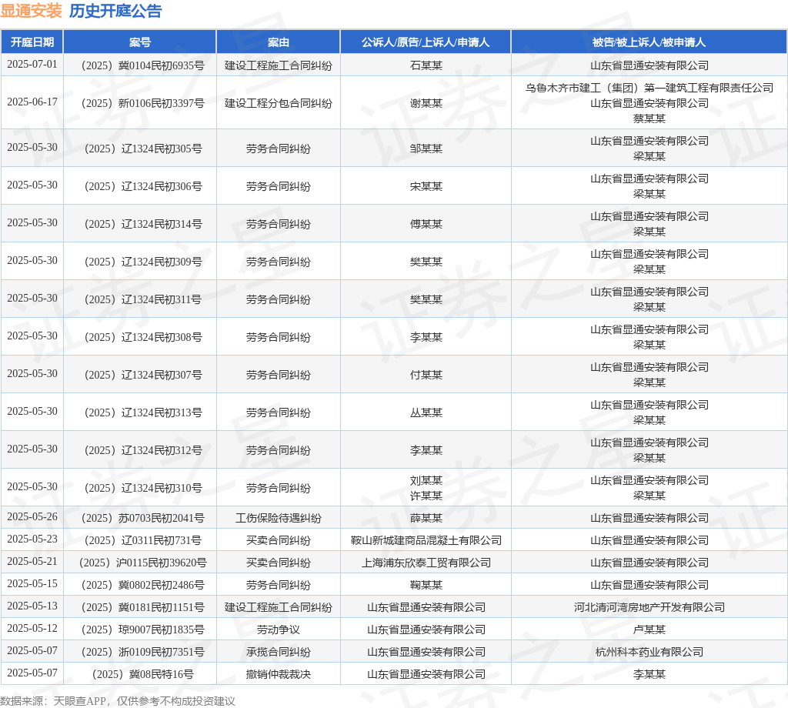Select date cell 2025-05-13
Viewport: 788px width, 708px height.
32,606
